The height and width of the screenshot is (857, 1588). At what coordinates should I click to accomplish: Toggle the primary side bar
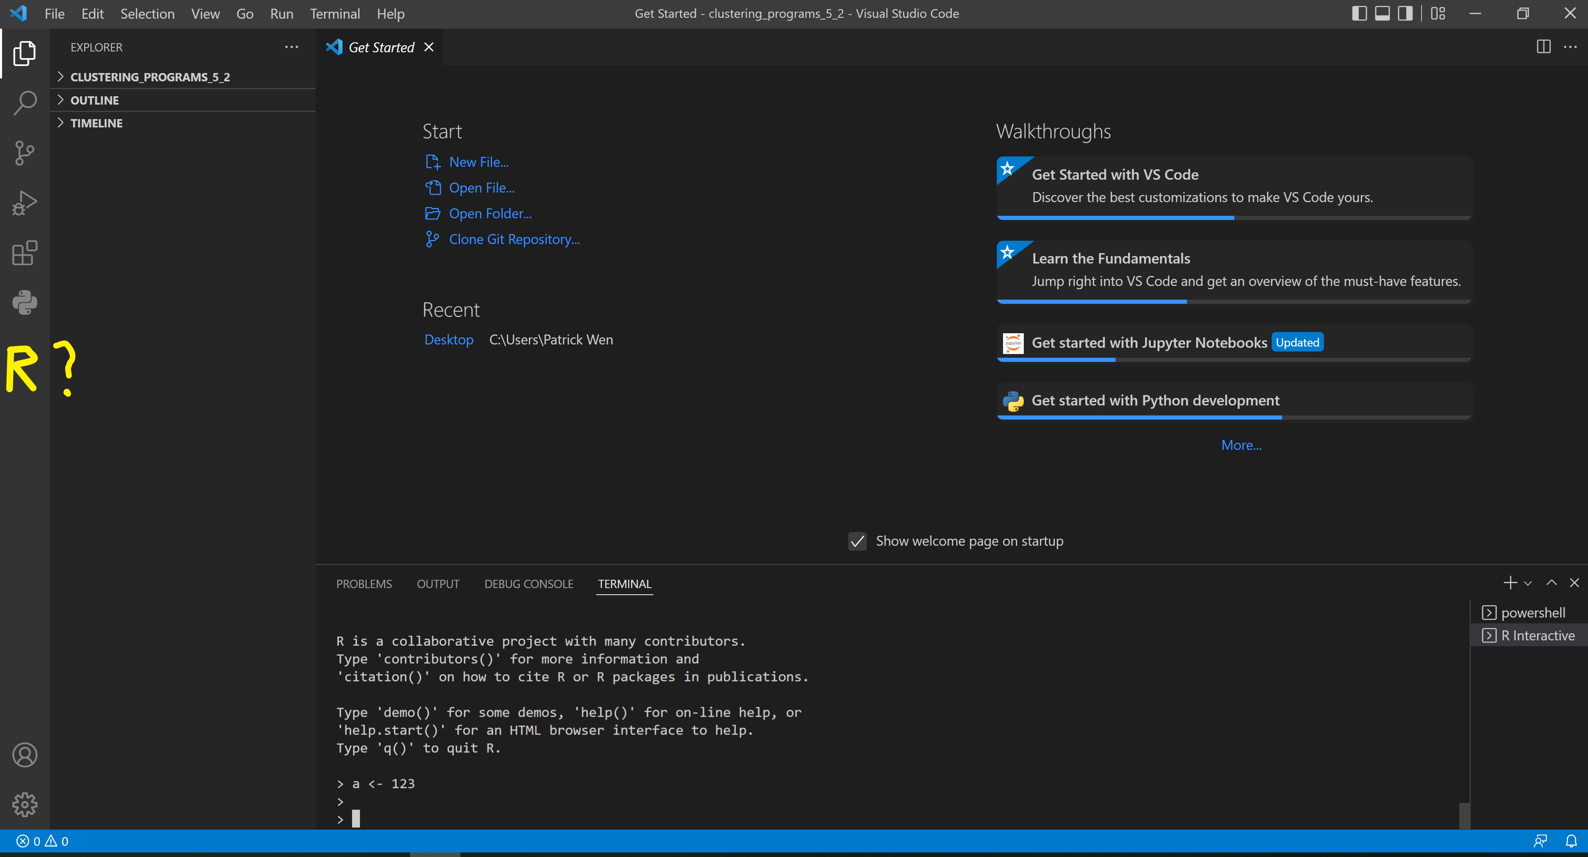point(1359,14)
